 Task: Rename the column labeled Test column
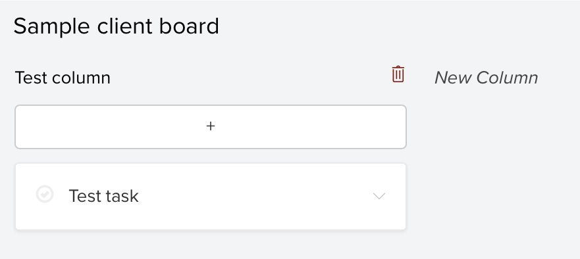point(63,78)
